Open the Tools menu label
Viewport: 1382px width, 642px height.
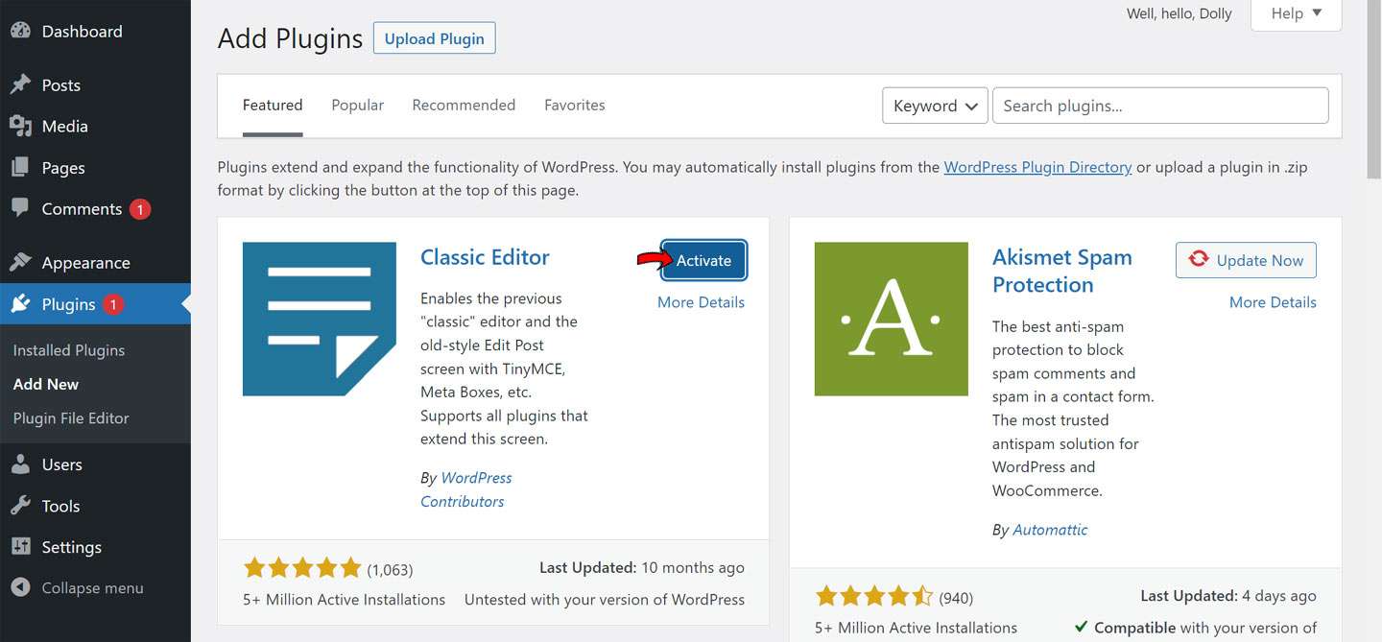tap(61, 506)
